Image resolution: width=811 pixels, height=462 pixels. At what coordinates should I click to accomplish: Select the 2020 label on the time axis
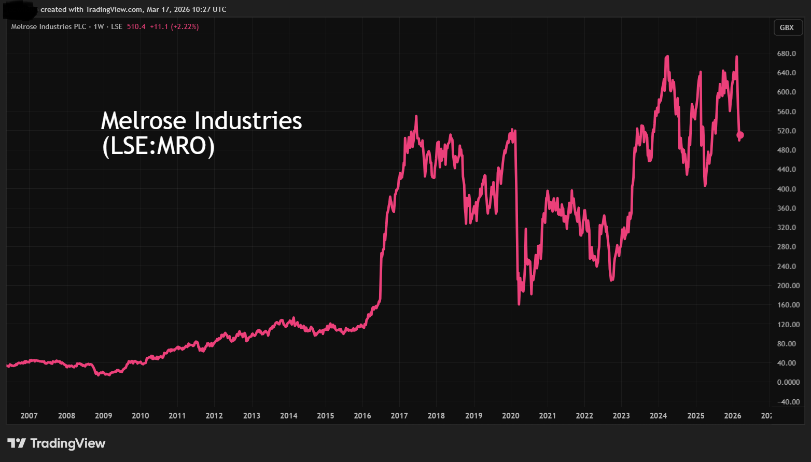[510, 415]
